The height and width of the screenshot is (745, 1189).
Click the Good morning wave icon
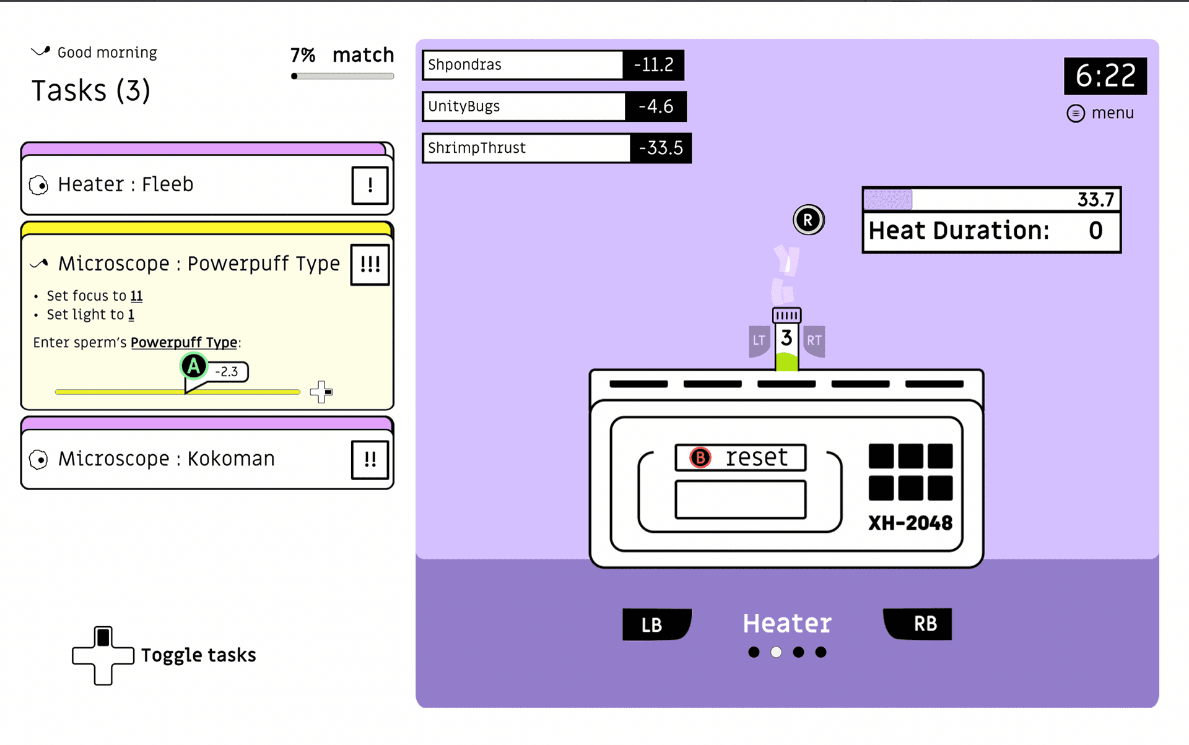tap(40, 51)
